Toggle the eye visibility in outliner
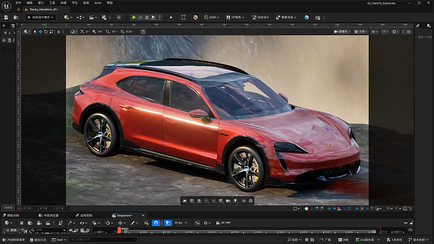This screenshot has height=244, width=434. (4, 40)
